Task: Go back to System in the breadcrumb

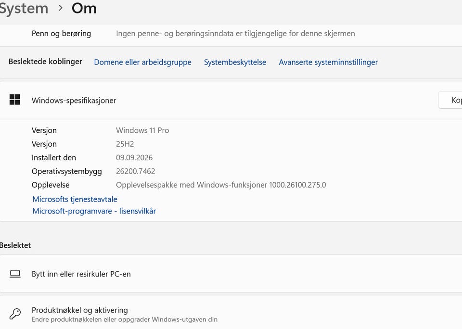Action: click(x=24, y=8)
